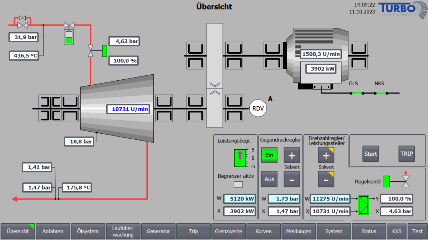
Task: Switch to the Grenzwerte tab
Action: (x=228, y=231)
